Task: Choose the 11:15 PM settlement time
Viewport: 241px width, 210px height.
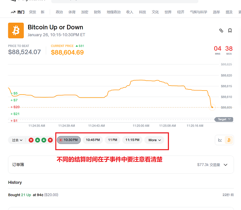Action: pyautogui.click(x=132, y=140)
